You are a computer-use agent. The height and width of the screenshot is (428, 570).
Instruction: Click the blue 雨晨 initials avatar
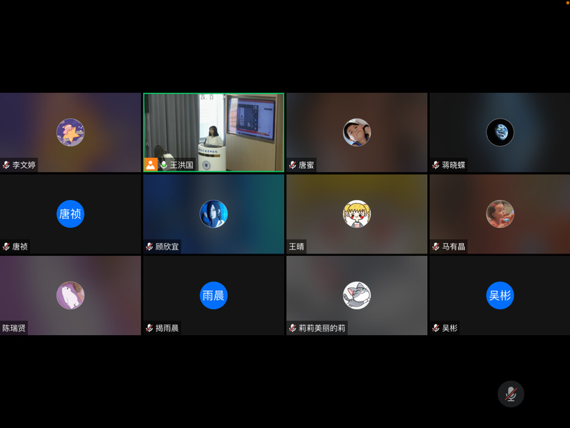point(214,295)
